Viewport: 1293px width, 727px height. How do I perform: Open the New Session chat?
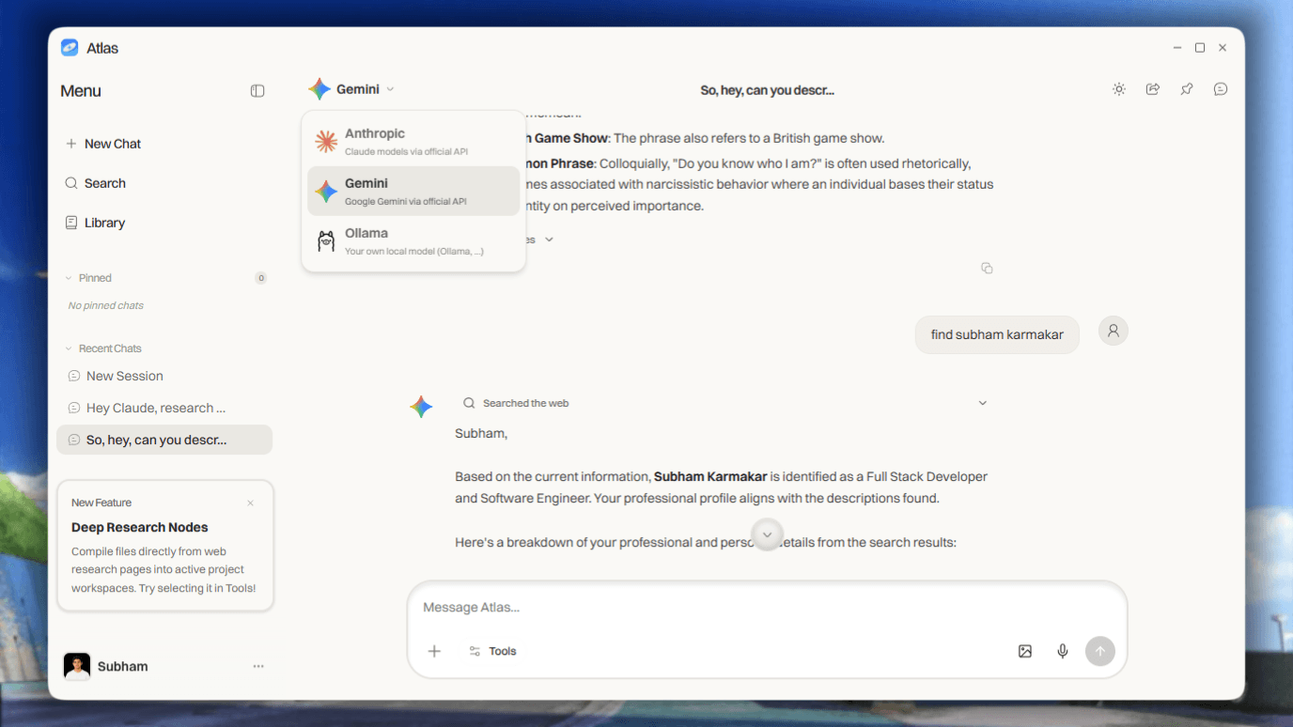pos(164,376)
